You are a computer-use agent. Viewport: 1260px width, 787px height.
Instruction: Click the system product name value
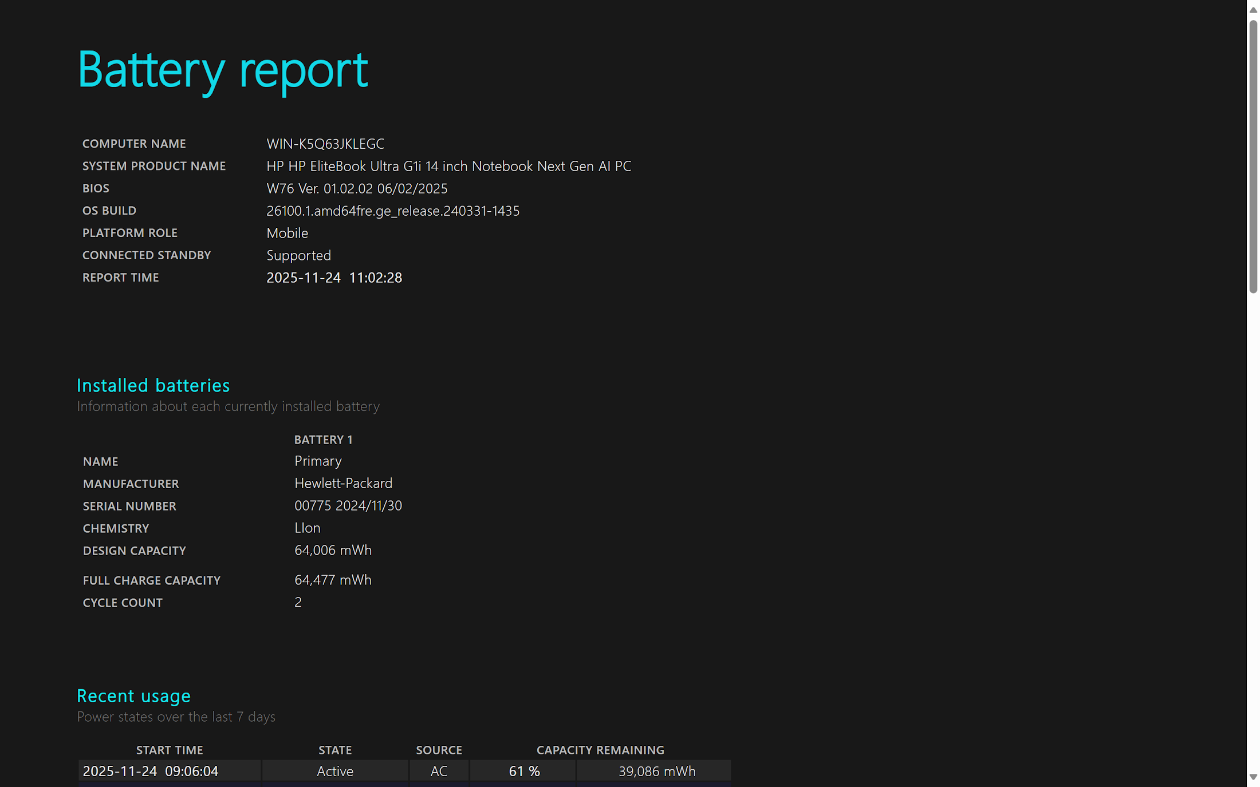pyautogui.click(x=448, y=166)
